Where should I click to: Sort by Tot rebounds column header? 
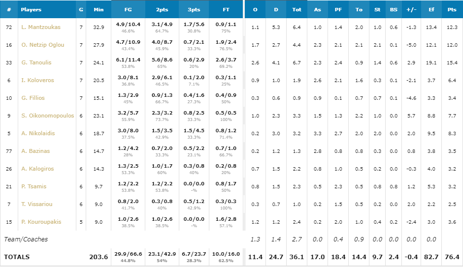(297, 9)
